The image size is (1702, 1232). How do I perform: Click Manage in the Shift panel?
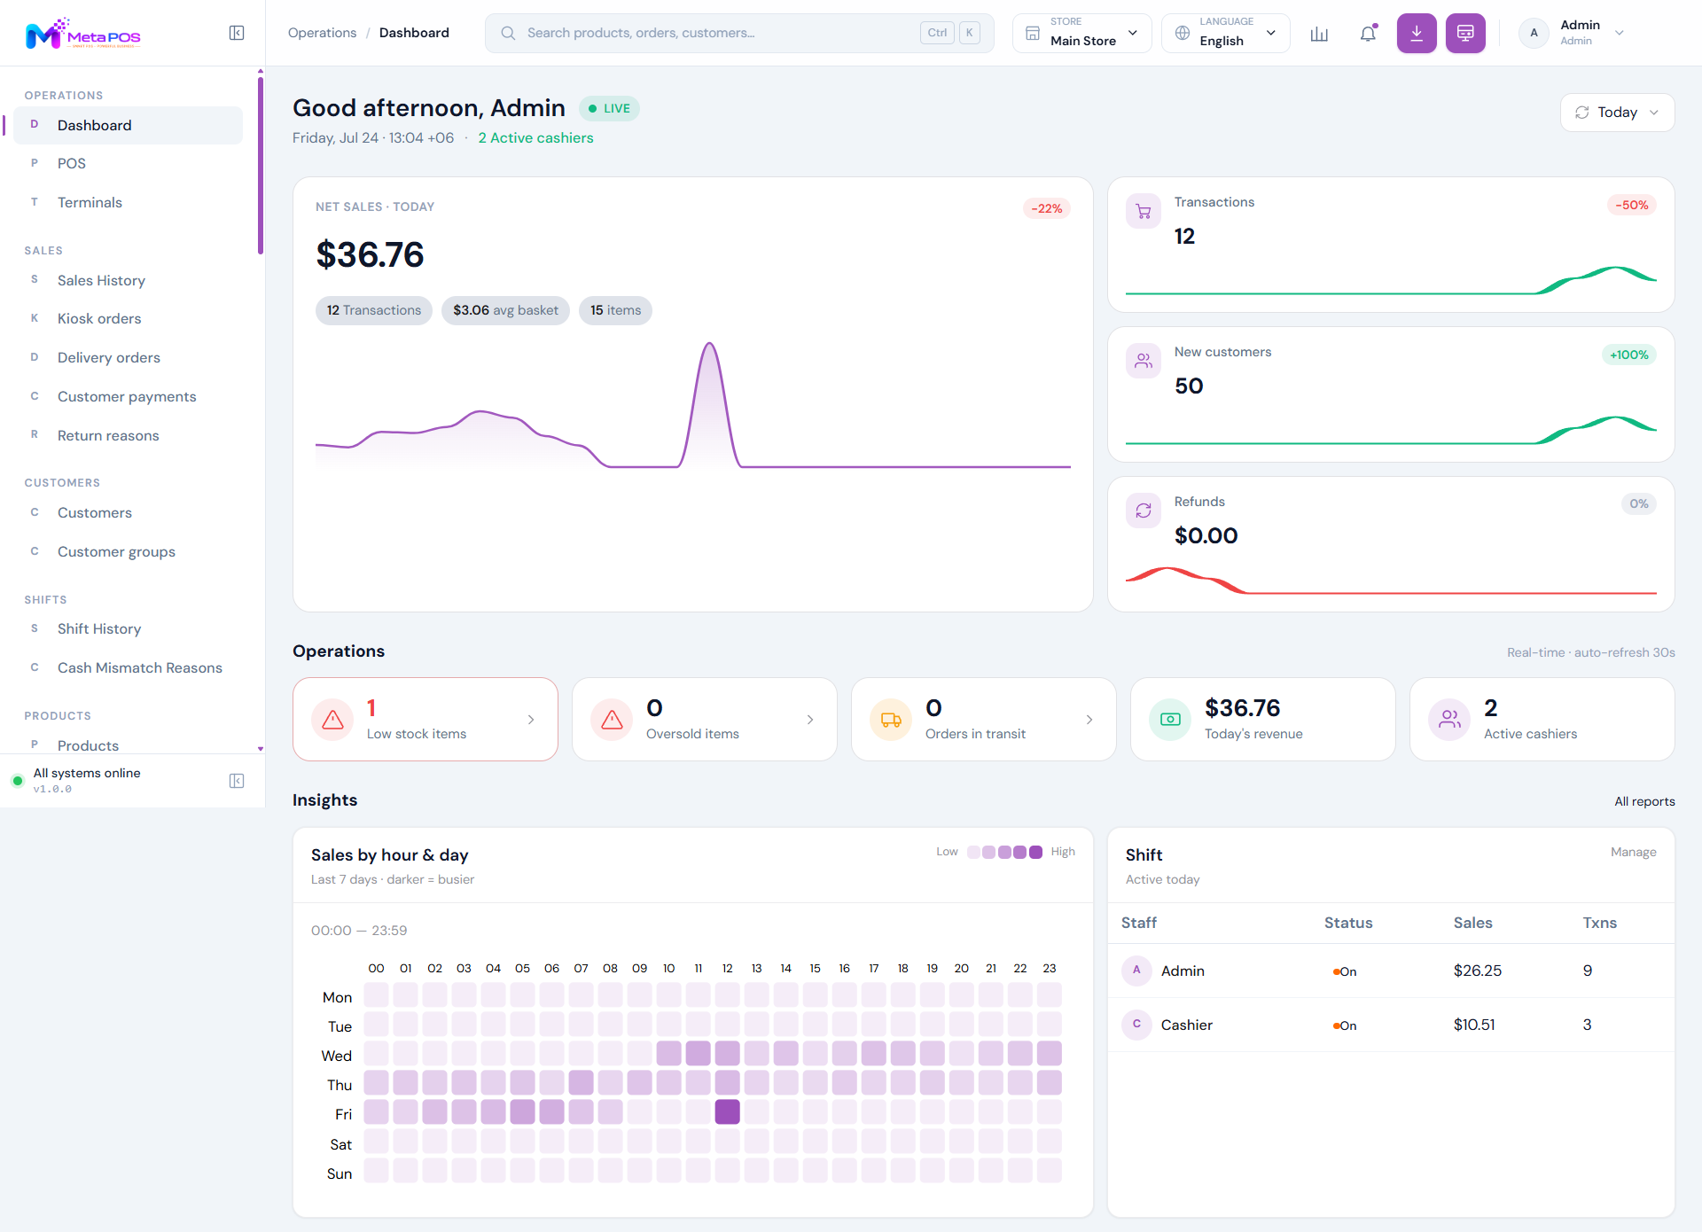tap(1633, 852)
